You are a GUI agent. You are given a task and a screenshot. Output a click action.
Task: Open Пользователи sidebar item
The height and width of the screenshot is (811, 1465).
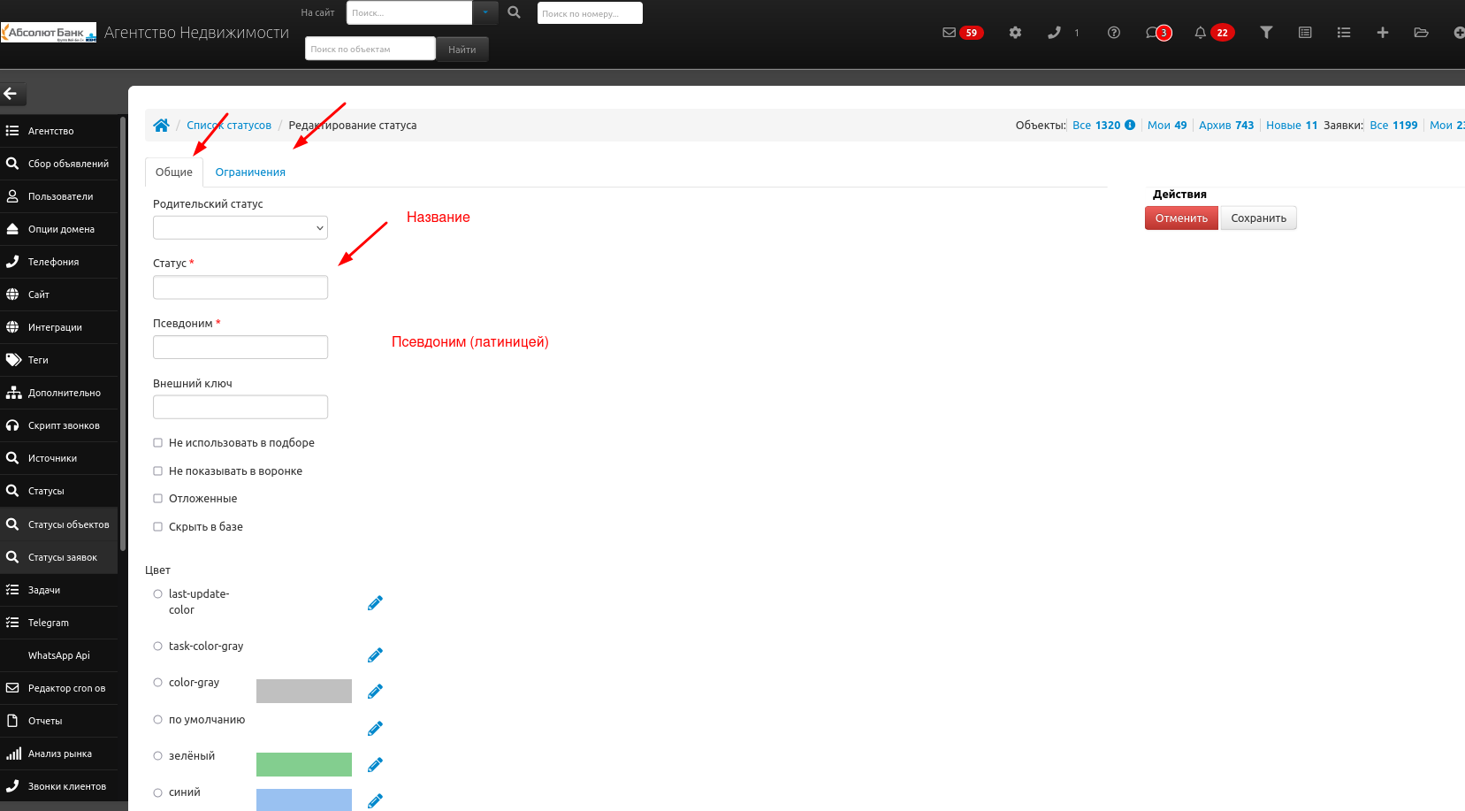tap(59, 196)
